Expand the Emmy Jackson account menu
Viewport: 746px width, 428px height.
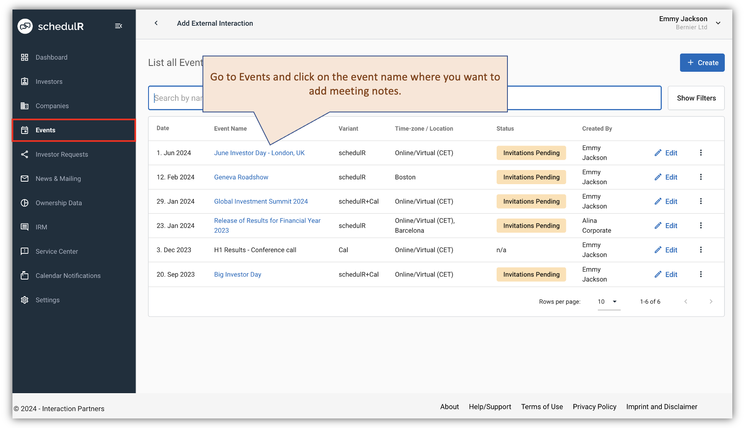718,23
